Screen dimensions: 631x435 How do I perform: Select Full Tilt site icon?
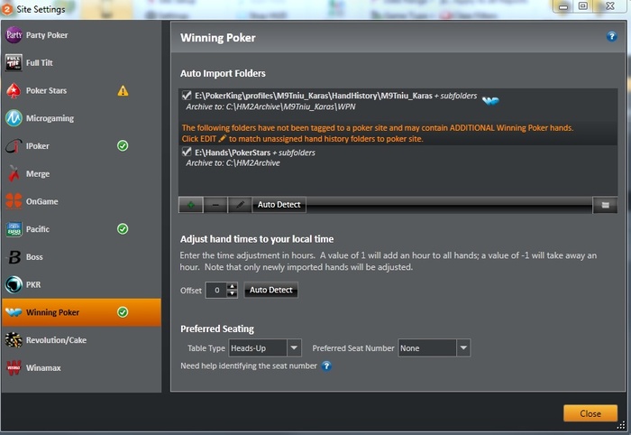point(14,63)
